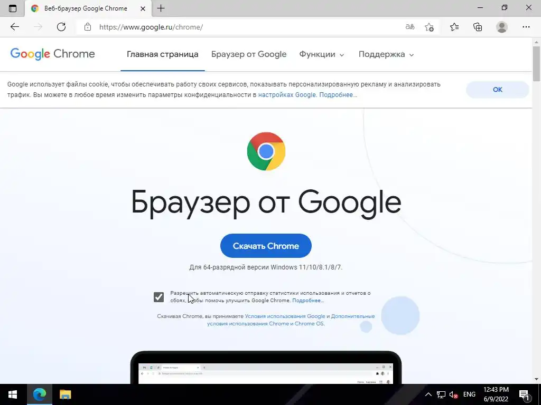
Task: Open the Favorites list icon
Action: pos(454,27)
